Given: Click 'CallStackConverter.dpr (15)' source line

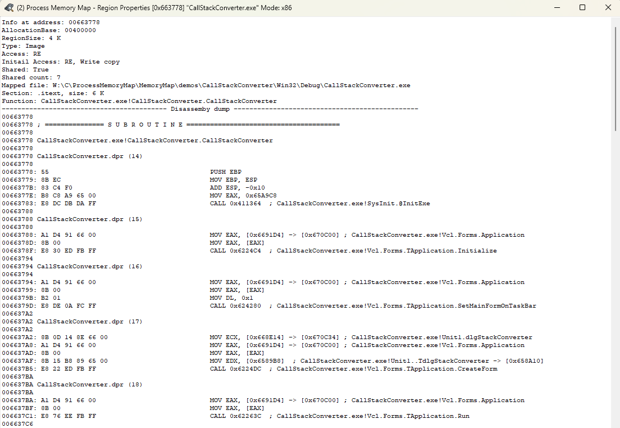Looking at the screenshot, I should 72,219.
